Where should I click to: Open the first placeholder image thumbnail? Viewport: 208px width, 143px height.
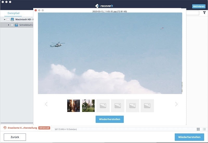(x=103, y=106)
